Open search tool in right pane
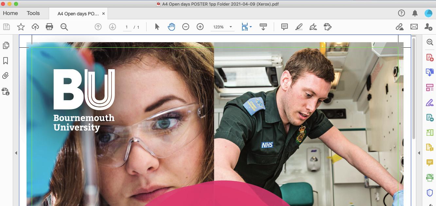 click(x=430, y=42)
